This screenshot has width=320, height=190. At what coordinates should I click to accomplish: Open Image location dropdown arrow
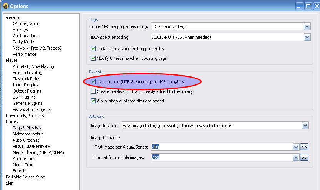tap(305, 126)
